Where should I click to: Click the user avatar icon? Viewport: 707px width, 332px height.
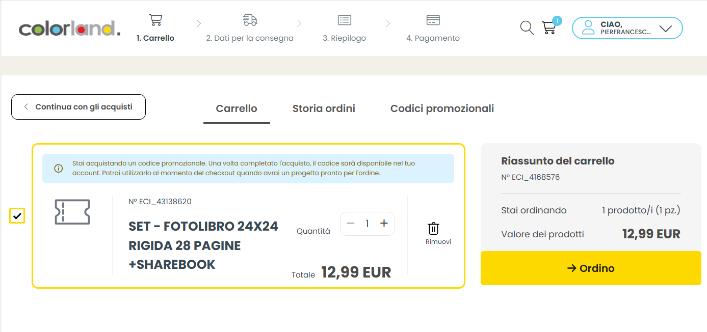(x=588, y=28)
